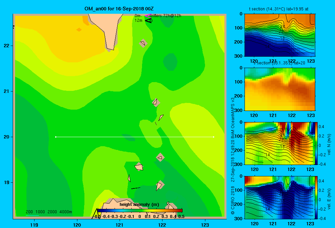Click the '0' tick on height anomaly scale
The image size is (335, 228).
click(x=140, y=217)
